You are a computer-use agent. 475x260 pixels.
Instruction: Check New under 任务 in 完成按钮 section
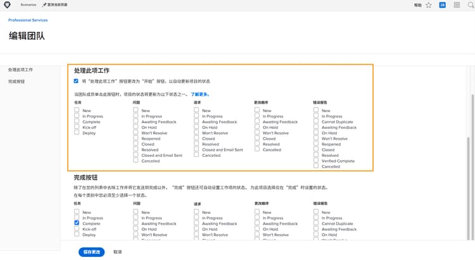(77, 211)
